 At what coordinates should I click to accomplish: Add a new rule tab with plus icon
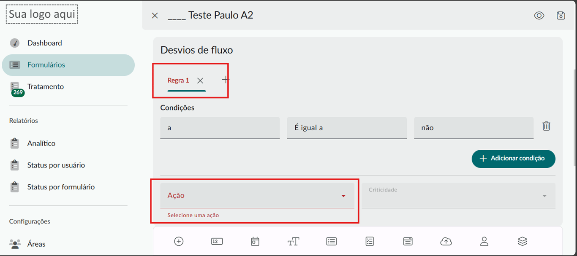pos(226,80)
